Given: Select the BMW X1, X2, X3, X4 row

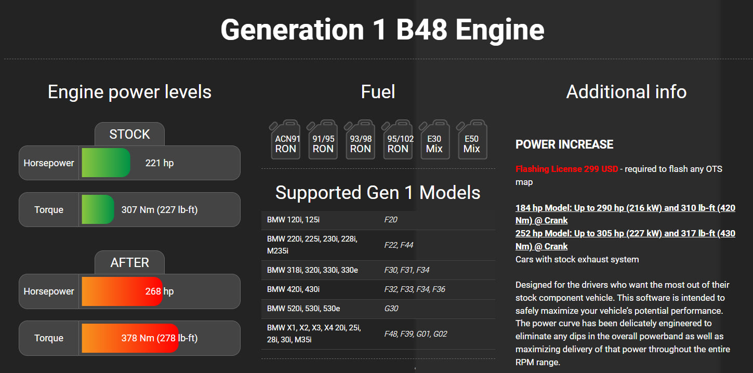Looking at the screenshot, I should click(378, 334).
